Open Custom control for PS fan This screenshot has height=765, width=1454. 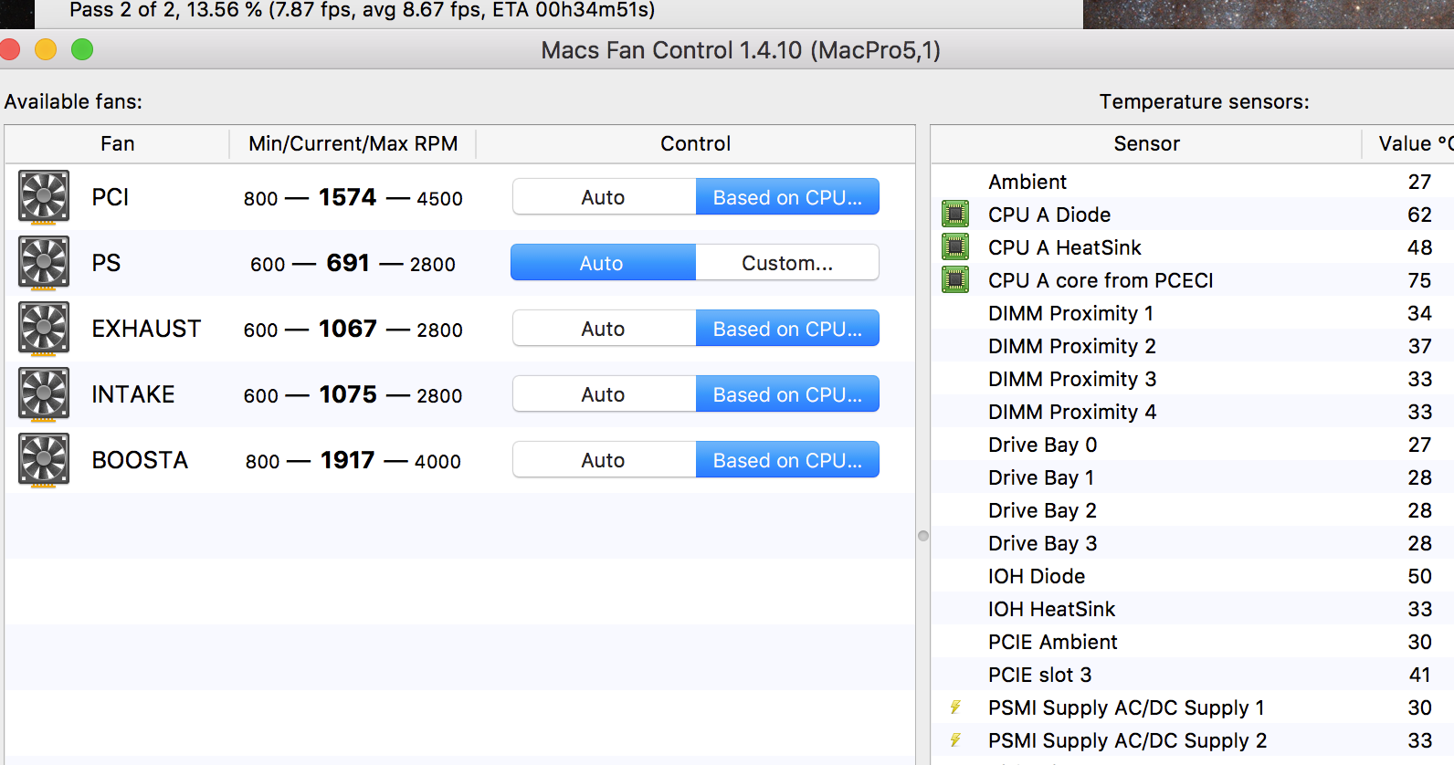pos(787,263)
